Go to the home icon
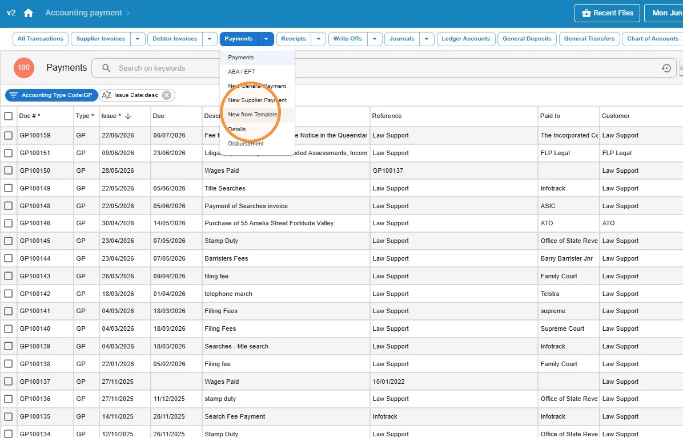This screenshot has width=683, height=438. [29, 13]
